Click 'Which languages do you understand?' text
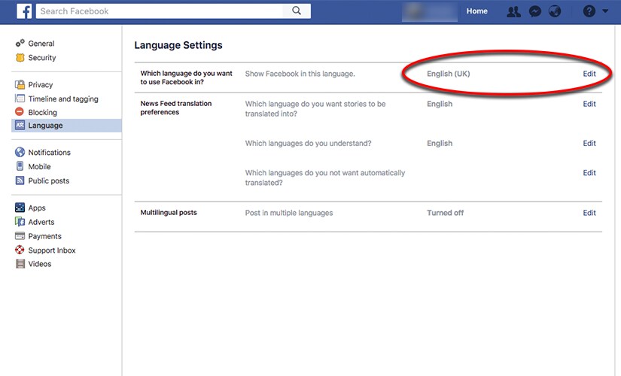The width and height of the screenshot is (621, 376). coord(308,144)
